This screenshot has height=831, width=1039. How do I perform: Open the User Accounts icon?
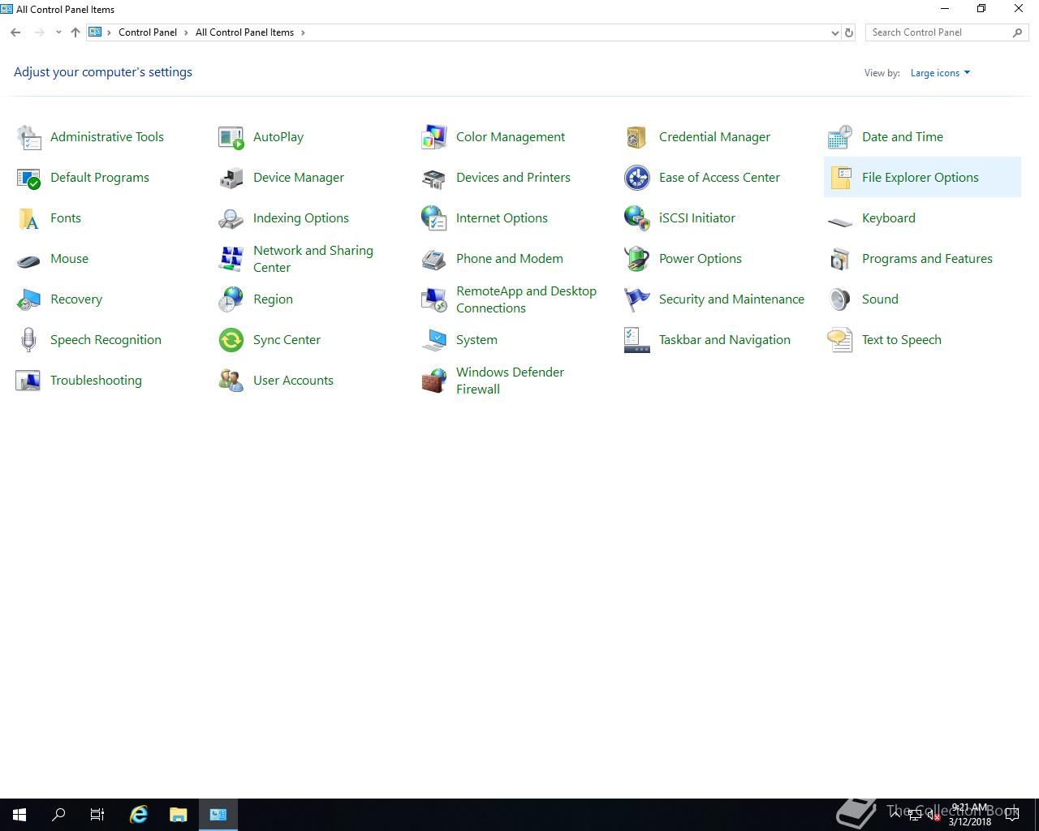tap(231, 381)
